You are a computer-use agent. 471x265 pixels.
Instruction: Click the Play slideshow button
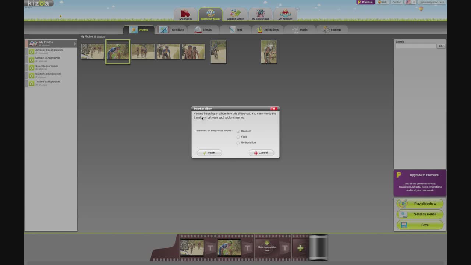pyautogui.click(x=420, y=204)
